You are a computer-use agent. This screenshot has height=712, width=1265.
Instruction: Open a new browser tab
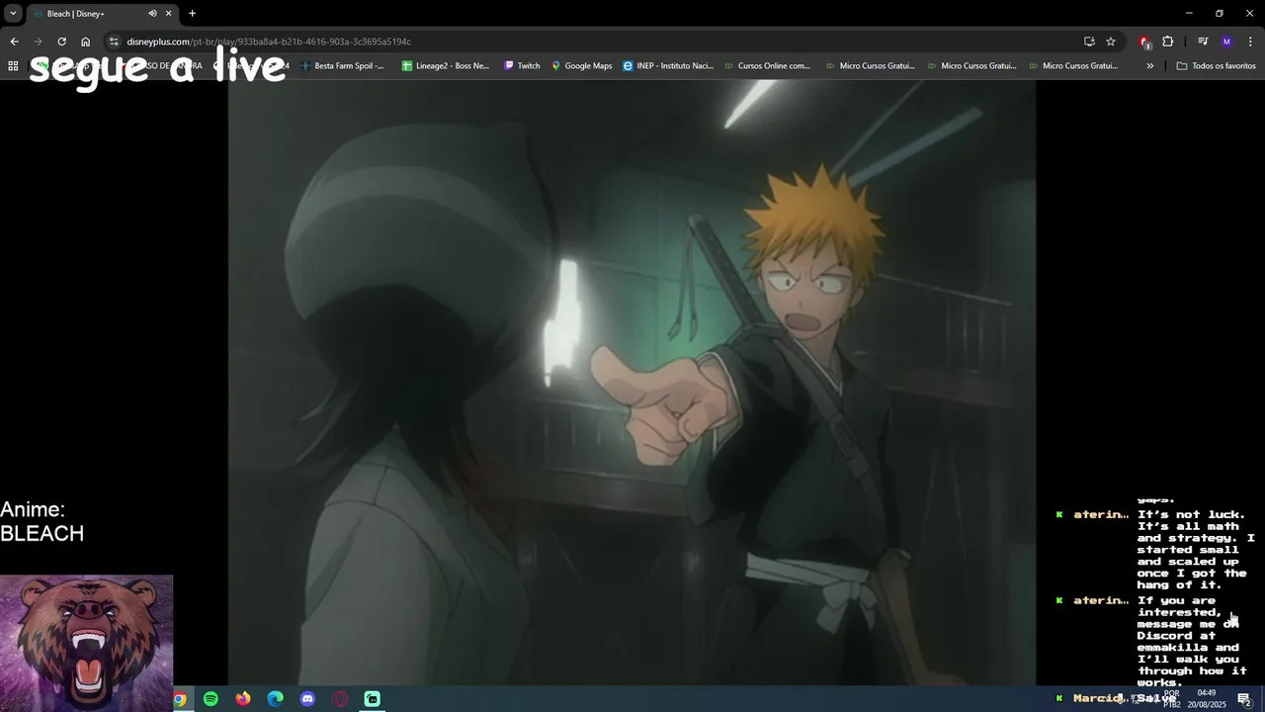[192, 14]
